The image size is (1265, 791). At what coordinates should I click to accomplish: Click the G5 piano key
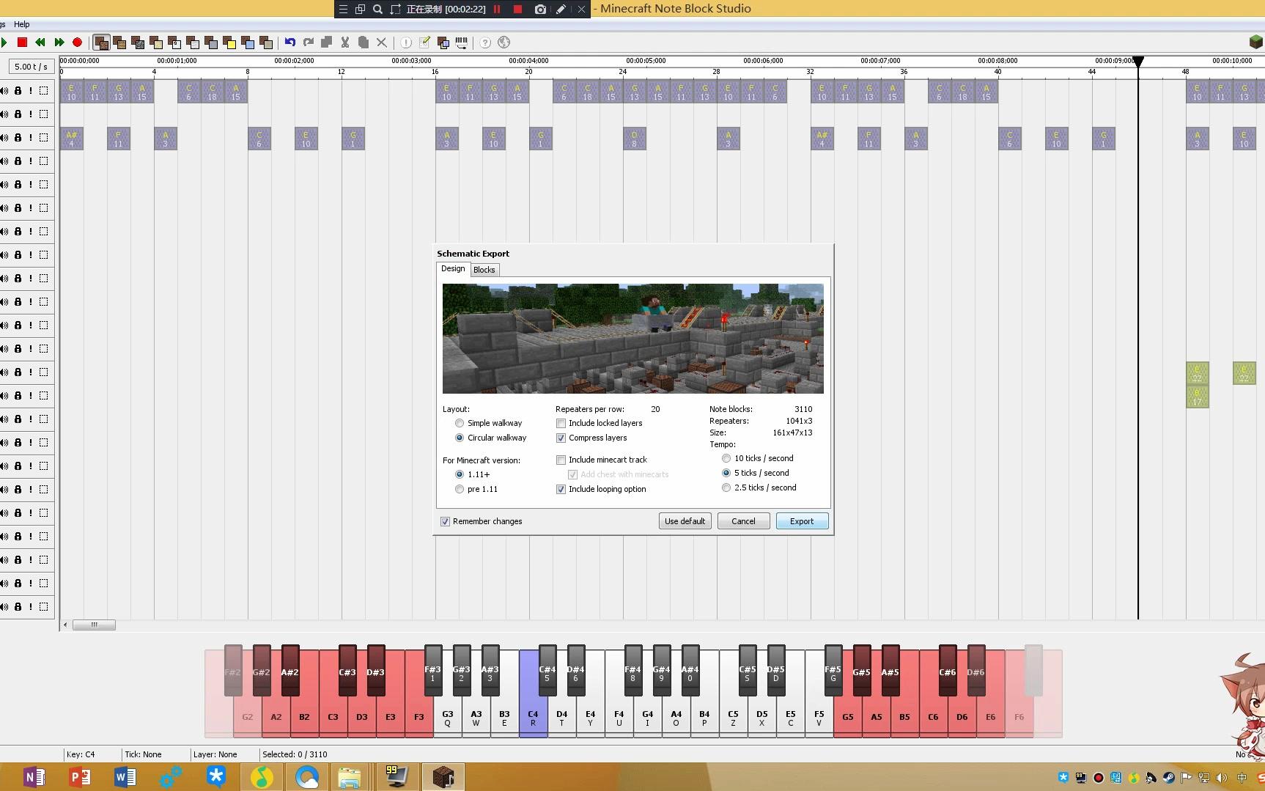847,716
